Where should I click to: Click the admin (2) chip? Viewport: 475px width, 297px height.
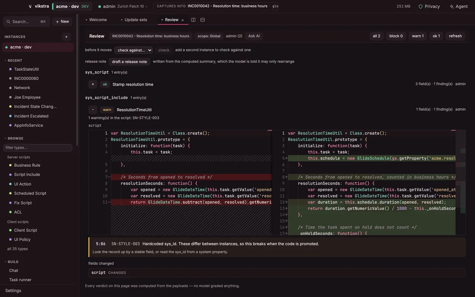coord(234,36)
